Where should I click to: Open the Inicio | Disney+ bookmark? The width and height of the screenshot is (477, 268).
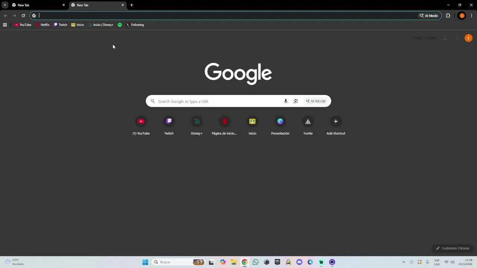point(101,25)
